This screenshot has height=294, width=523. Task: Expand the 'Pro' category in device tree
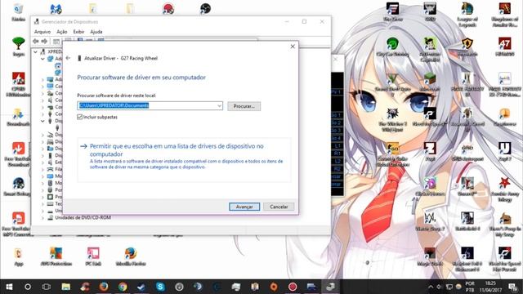(42, 197)
